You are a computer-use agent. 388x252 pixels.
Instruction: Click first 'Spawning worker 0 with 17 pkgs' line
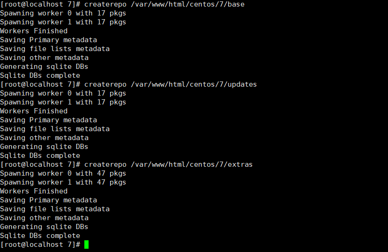(x=63, y=14)
